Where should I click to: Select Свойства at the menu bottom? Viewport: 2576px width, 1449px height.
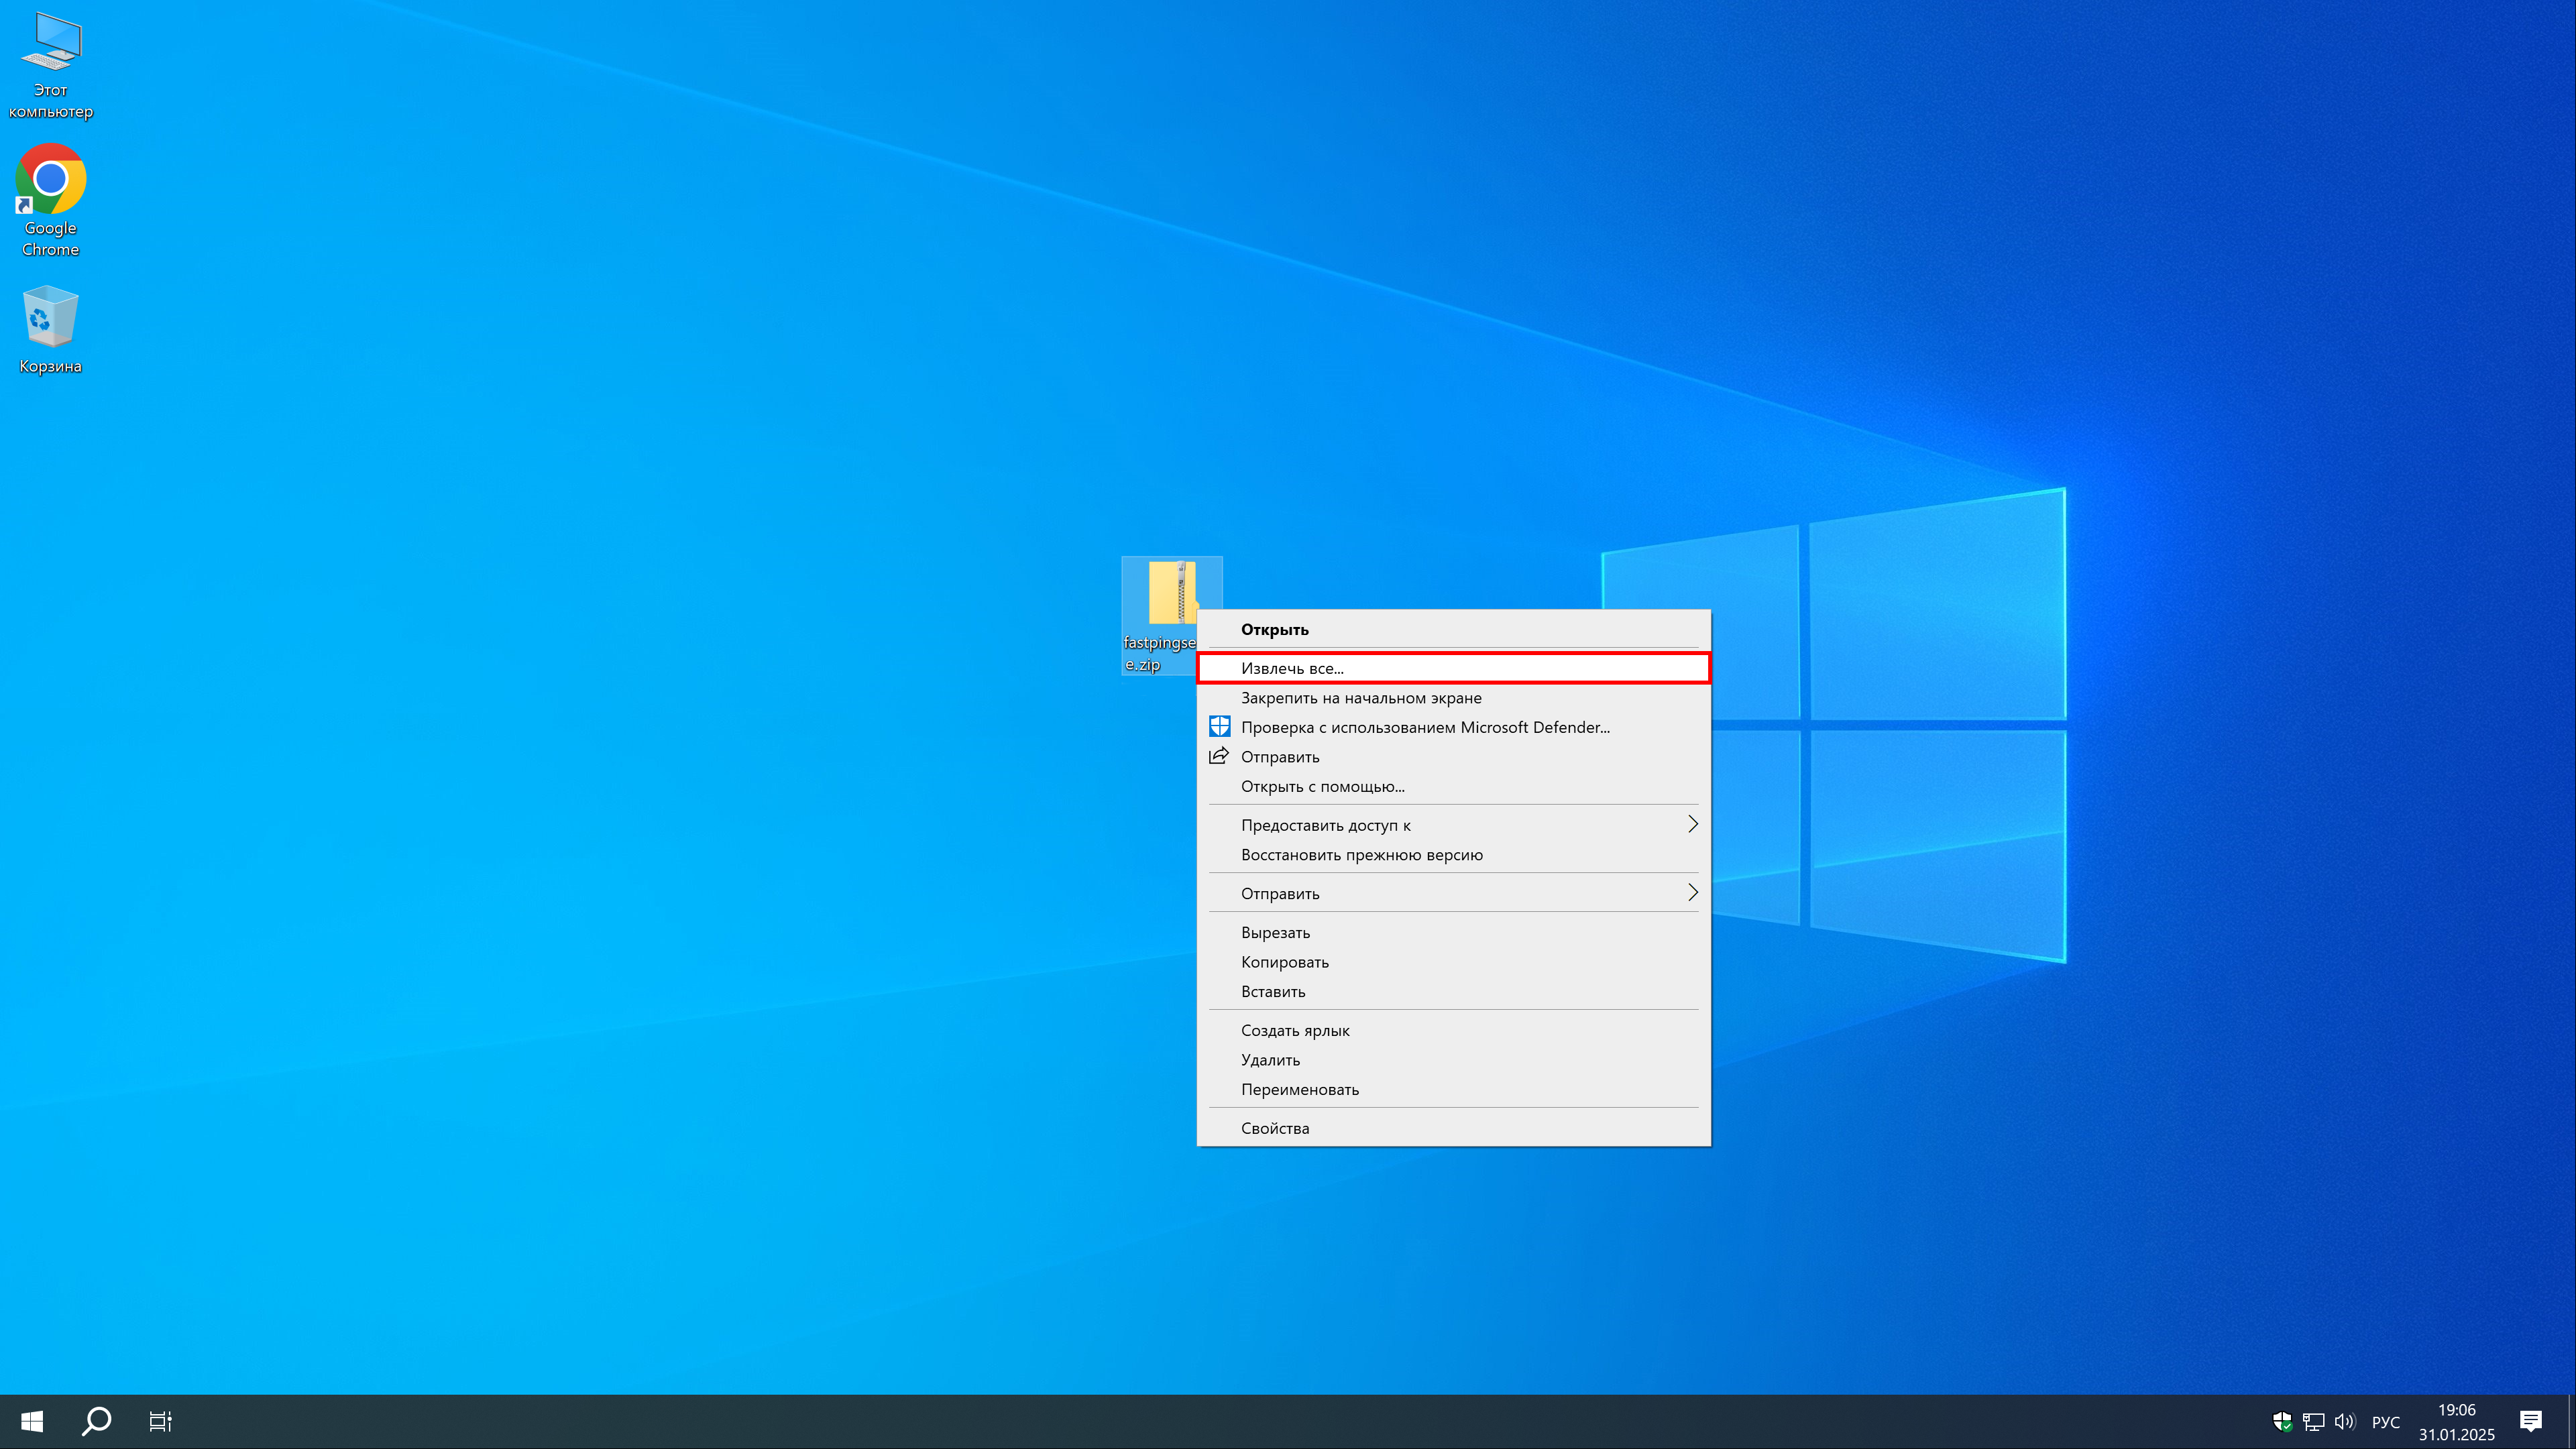pos(1274,1128)
